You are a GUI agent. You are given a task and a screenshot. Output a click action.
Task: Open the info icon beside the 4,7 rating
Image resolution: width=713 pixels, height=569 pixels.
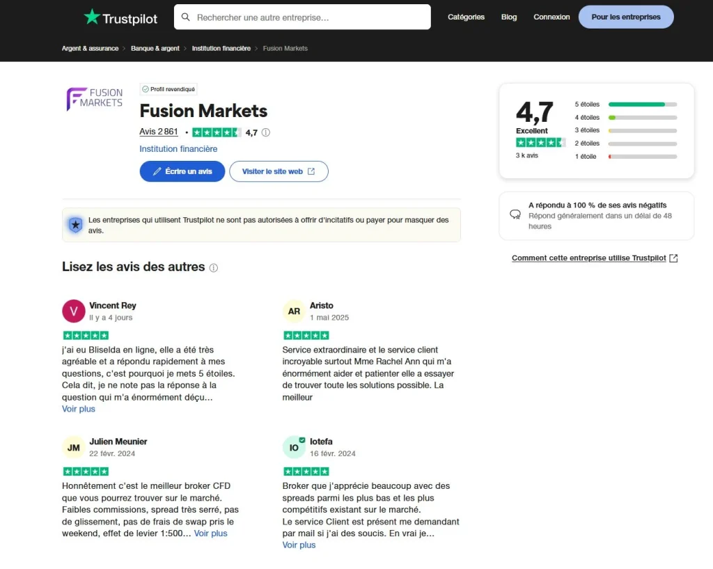coord(265,132)
